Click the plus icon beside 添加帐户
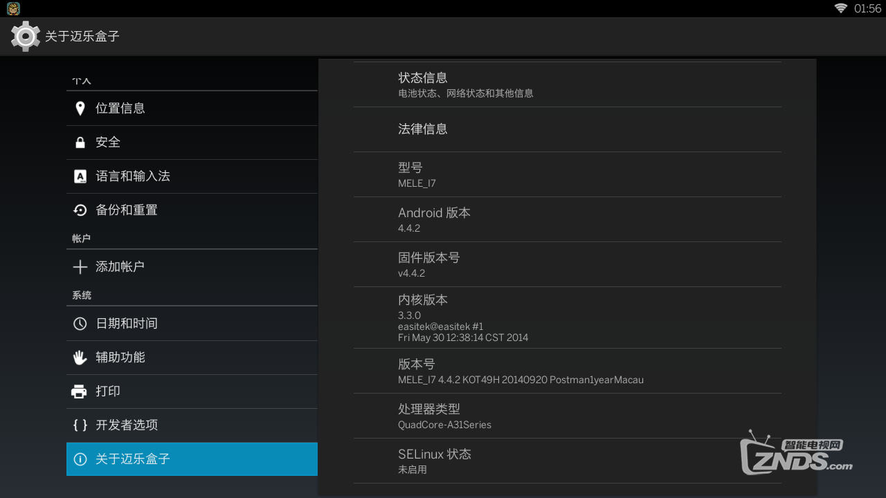This screenshot has height=498, width=886. pyautogui.click(x=80, y=267)
